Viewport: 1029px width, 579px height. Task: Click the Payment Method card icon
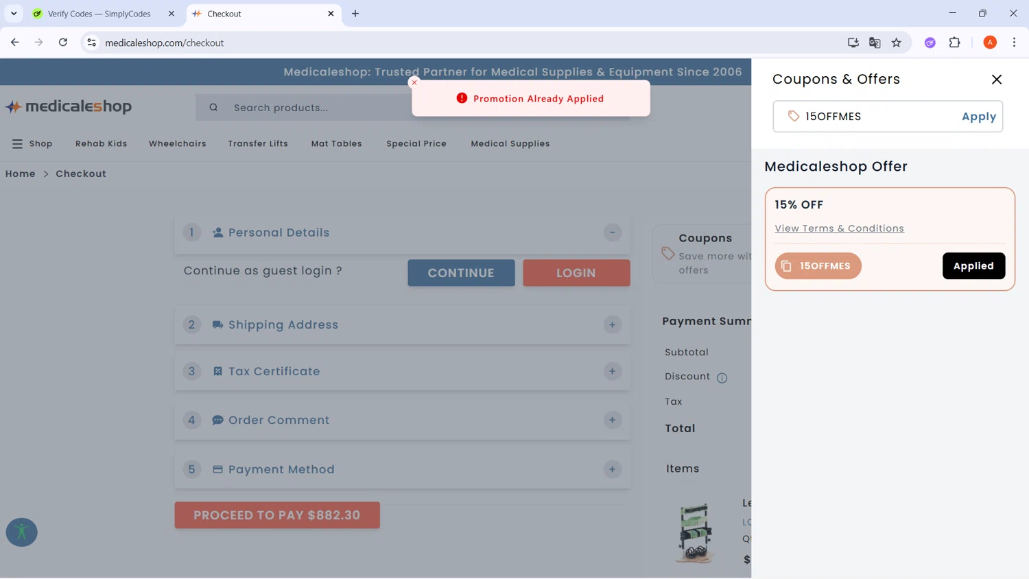217,469
